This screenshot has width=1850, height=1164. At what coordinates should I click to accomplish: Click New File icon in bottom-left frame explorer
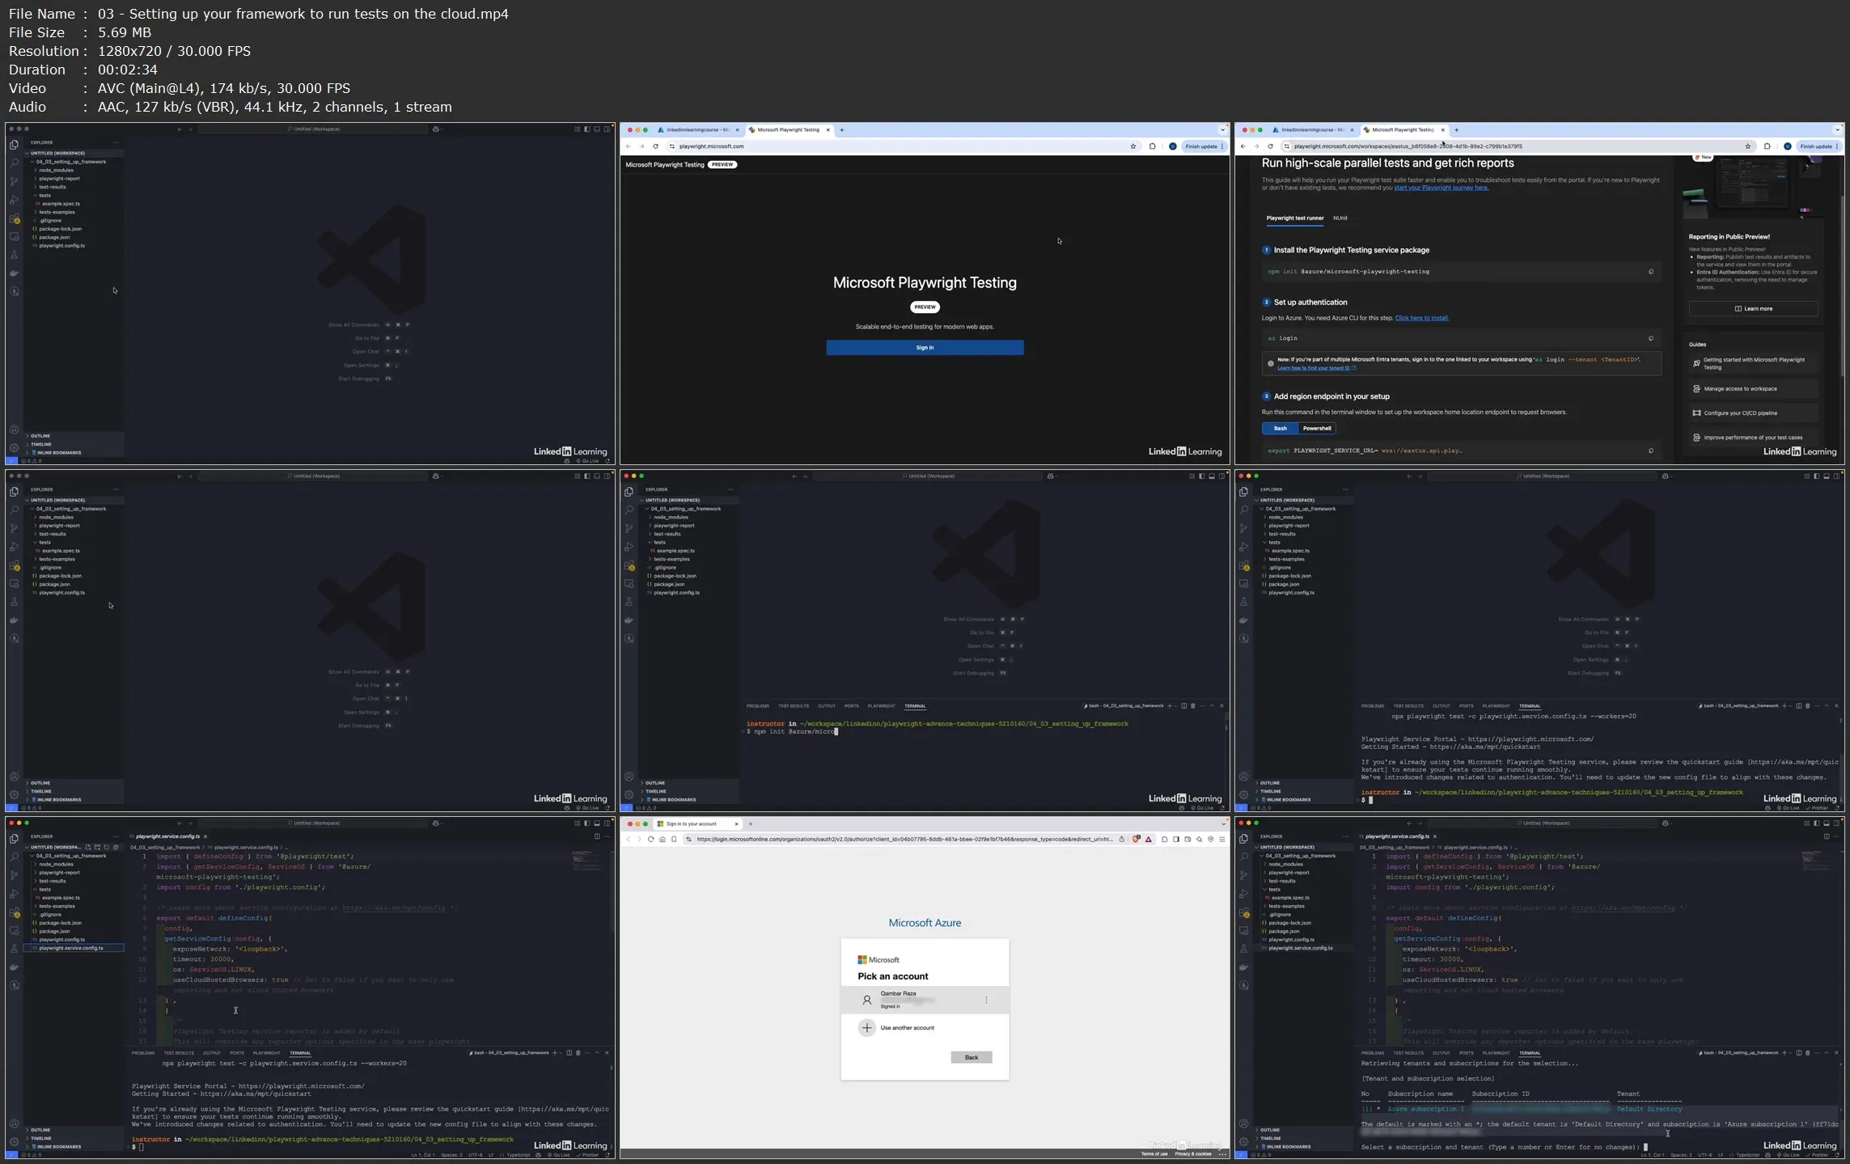click(88, 847)
